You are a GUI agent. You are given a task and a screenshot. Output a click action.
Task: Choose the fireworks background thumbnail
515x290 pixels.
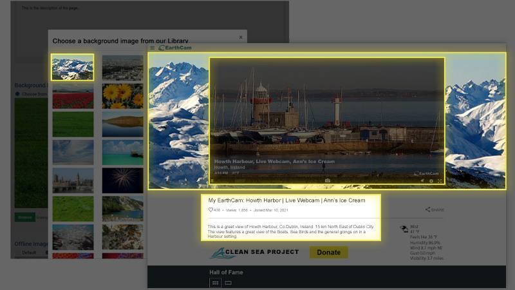(x=122, y=180)
